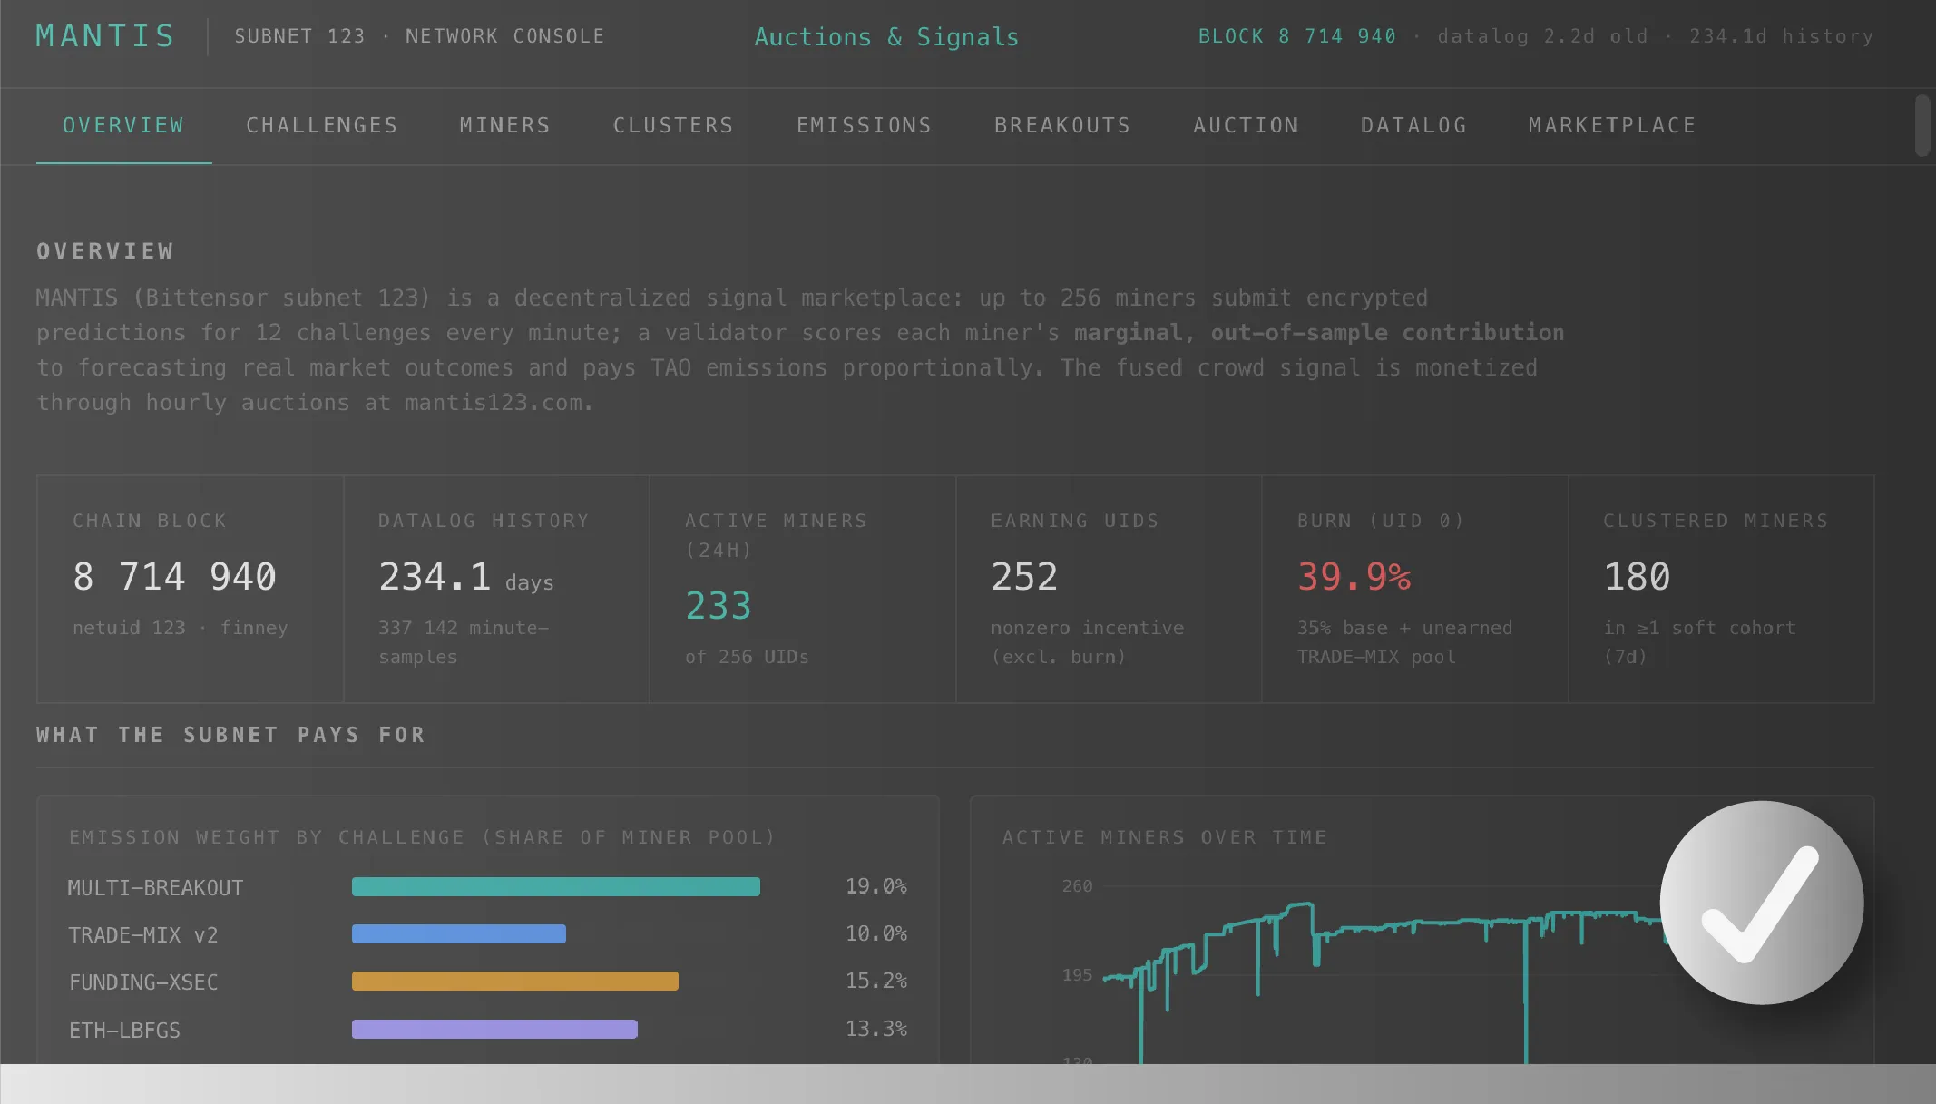Click the MULTI-BREAKOUT teal bar
Viewport: 1936px width, 1104px height.
coord(556,887)
